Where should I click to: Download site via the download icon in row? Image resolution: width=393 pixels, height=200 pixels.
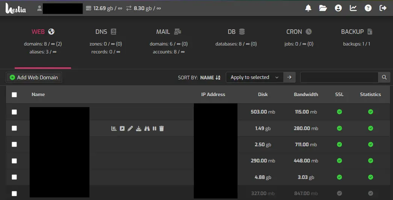pyautogui.click(x=139, y=129)
